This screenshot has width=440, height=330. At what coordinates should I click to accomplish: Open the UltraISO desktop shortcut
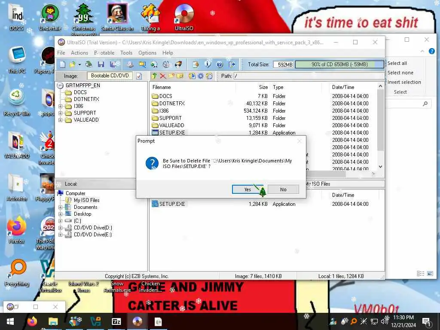(x=184, y=17)
